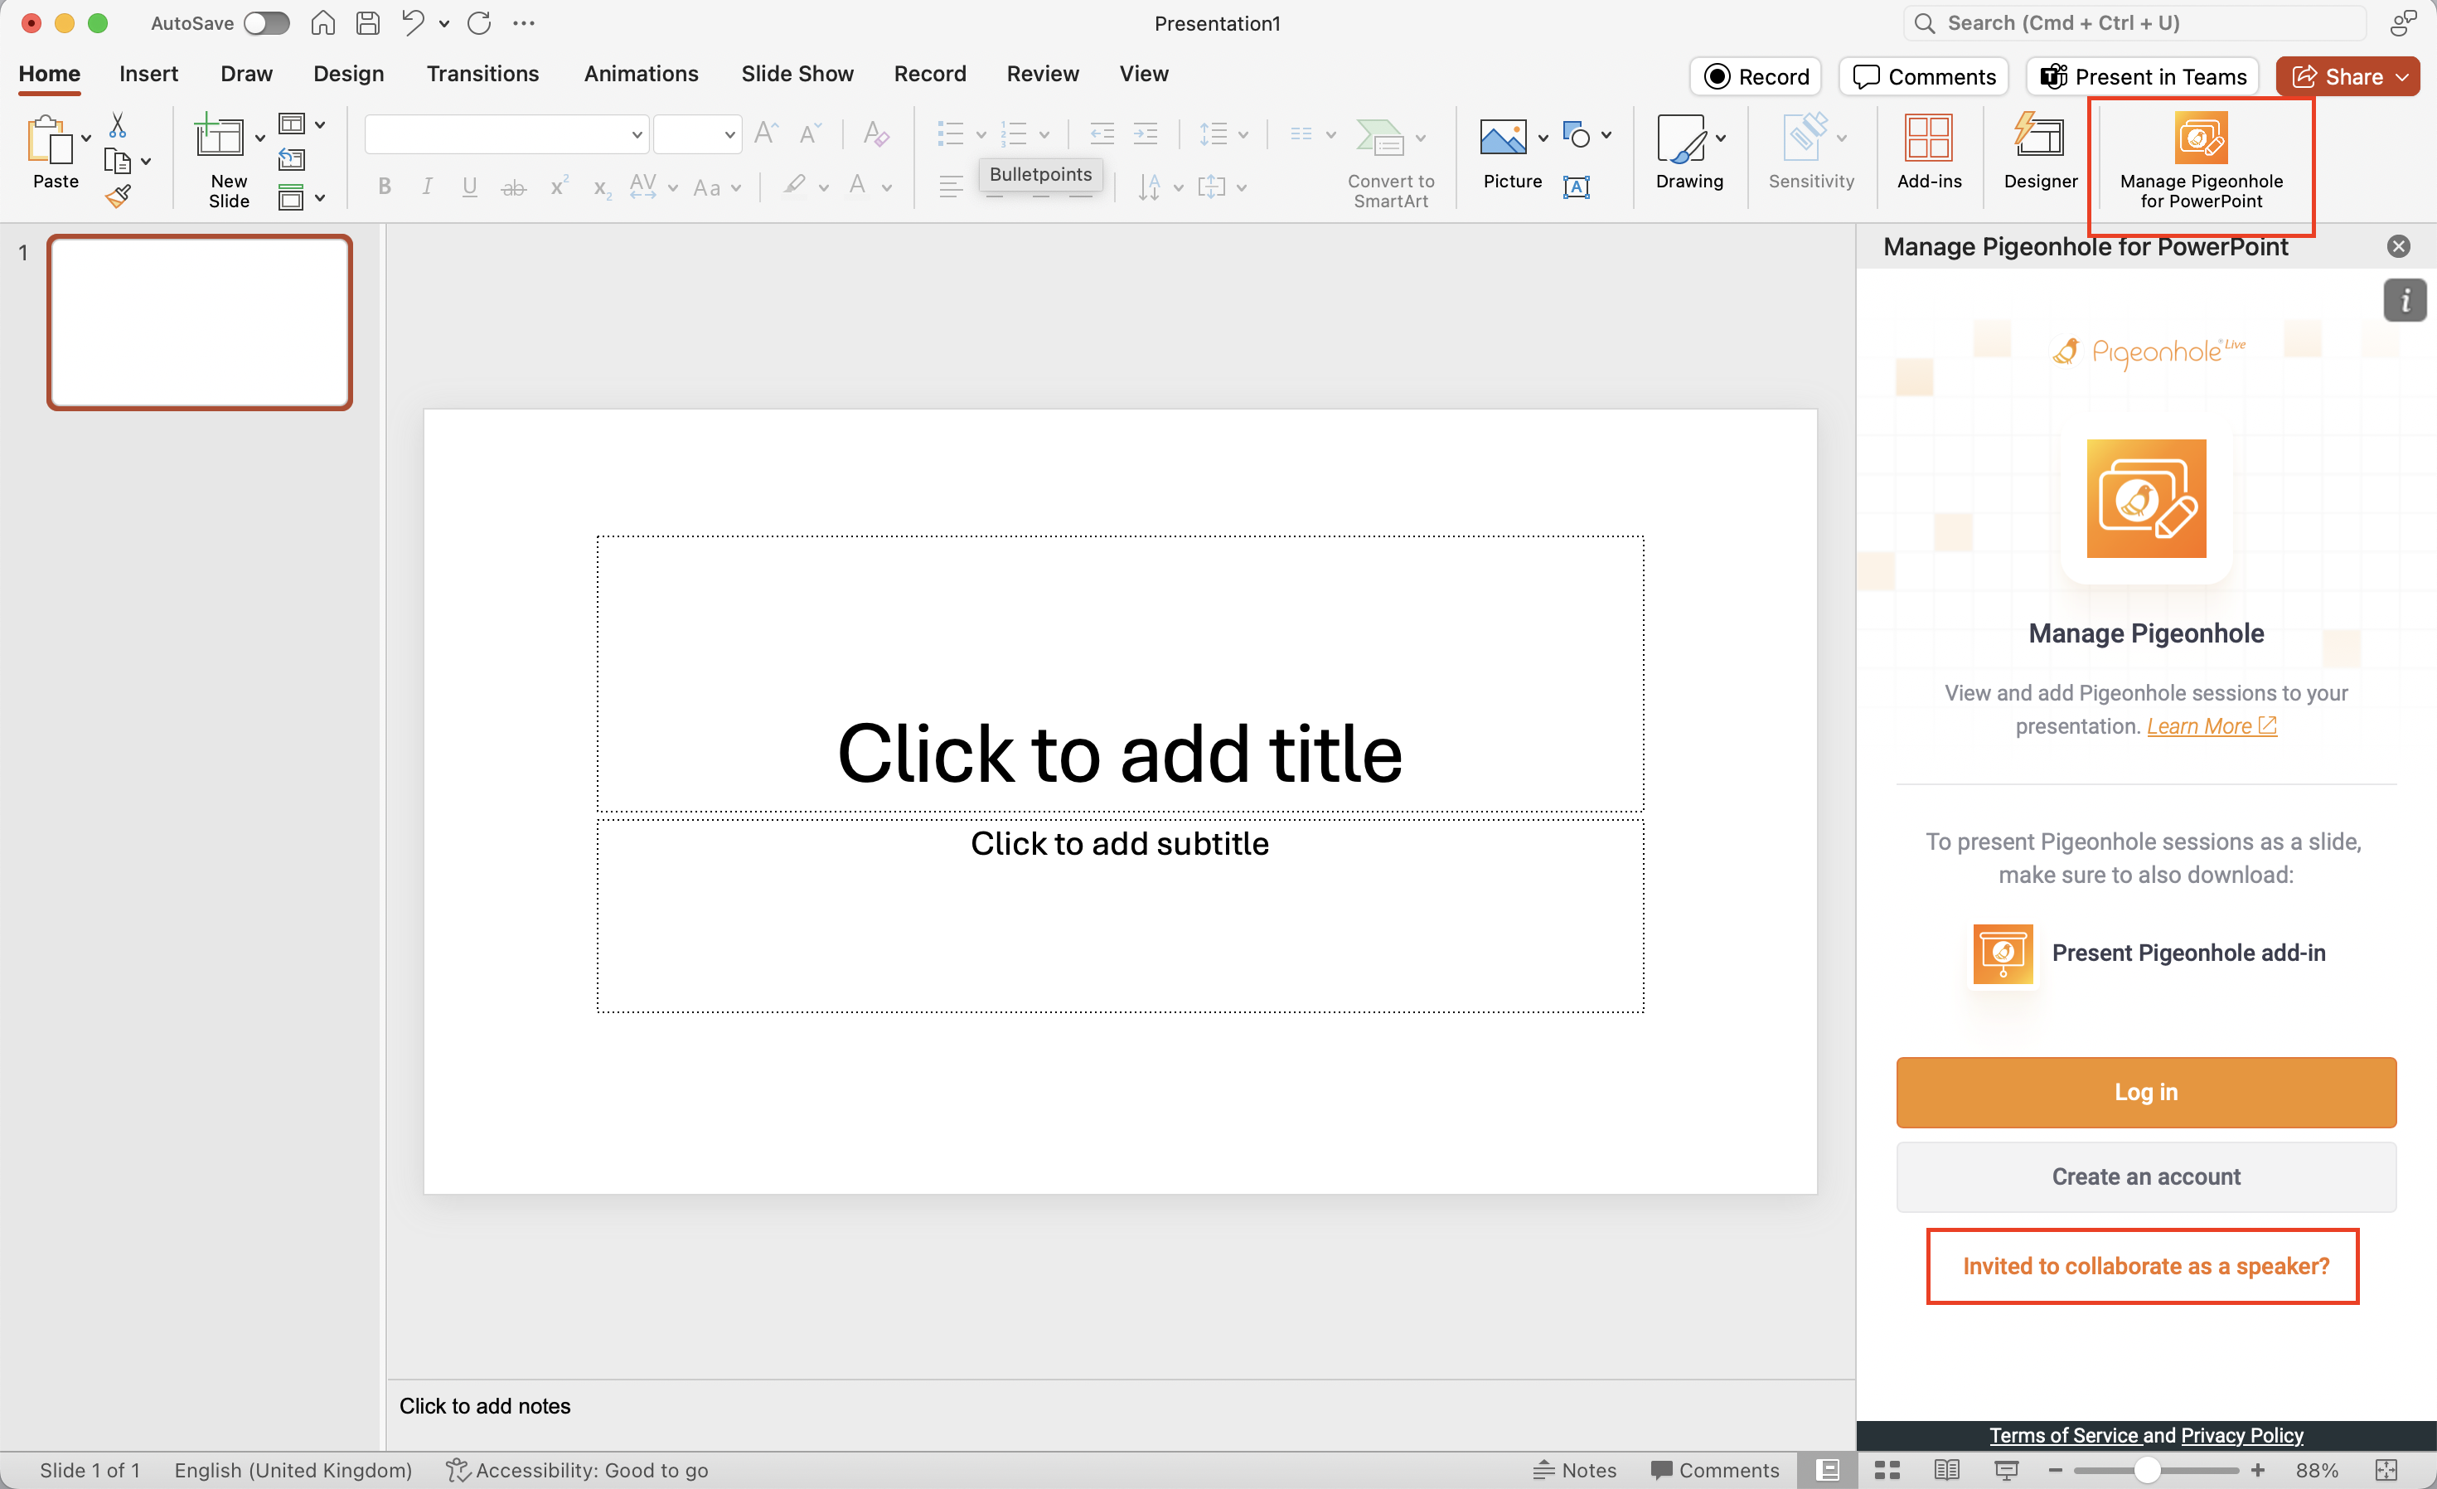Switch to Slide Sorter view
The height and width of the screenshot is (1489, 2437).
click(1887, 1469)
